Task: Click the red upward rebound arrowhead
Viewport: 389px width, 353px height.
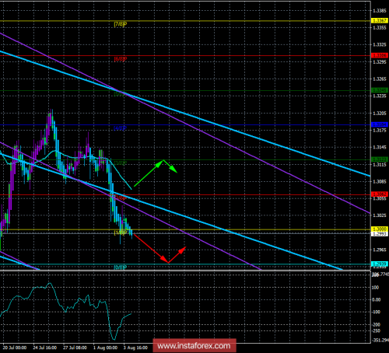Action: (183, 250)
